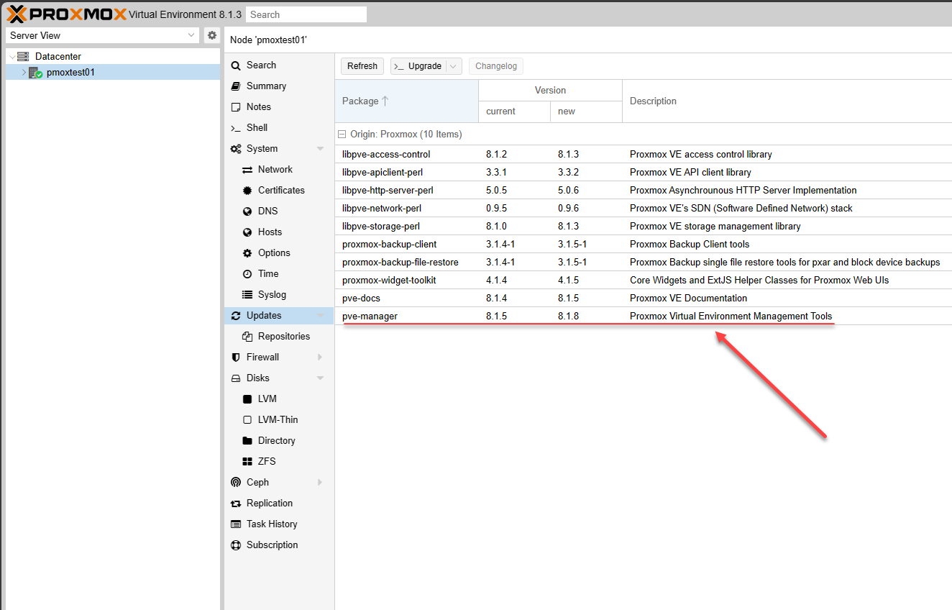
Task: Open the Upgrade button dropdown arrow
Action: 453,66
